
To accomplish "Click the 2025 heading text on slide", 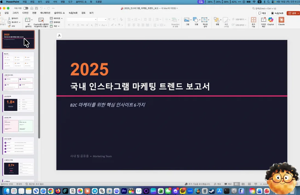I will pyautogui.click(x=89, y=69).
